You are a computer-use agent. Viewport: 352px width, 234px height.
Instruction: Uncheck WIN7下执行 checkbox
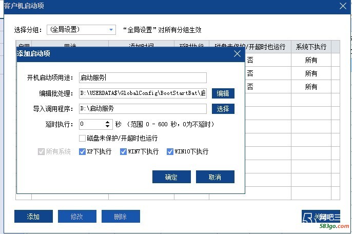pos(123,151)
